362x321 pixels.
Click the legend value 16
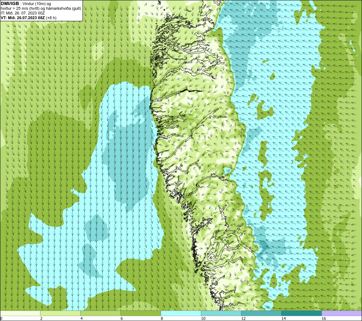[324, 319]
